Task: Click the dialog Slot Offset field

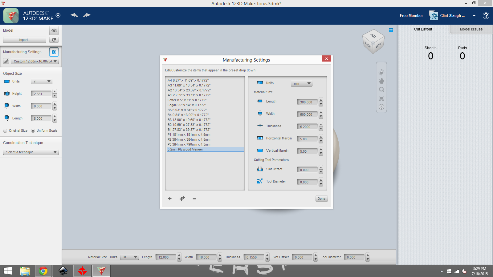Action: tap(307, 170)
